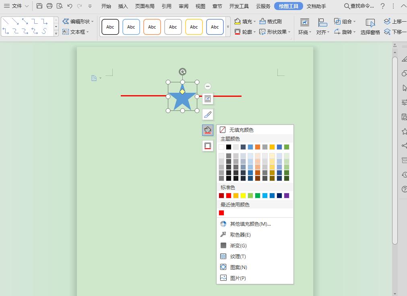
Task: Open 其他填充颜色(M) more colors
Action: 250,224
